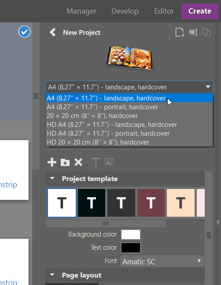Click the back arrow beside New Project
The width and height of the screenshot is (221, 285).
[53, 32]
